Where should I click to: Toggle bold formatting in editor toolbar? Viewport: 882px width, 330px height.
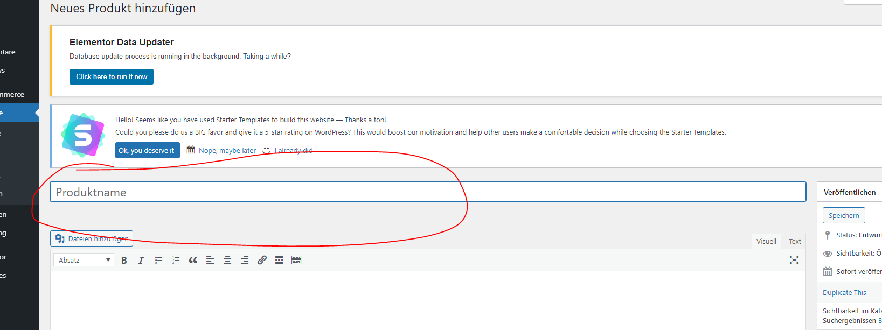point(124,261)
